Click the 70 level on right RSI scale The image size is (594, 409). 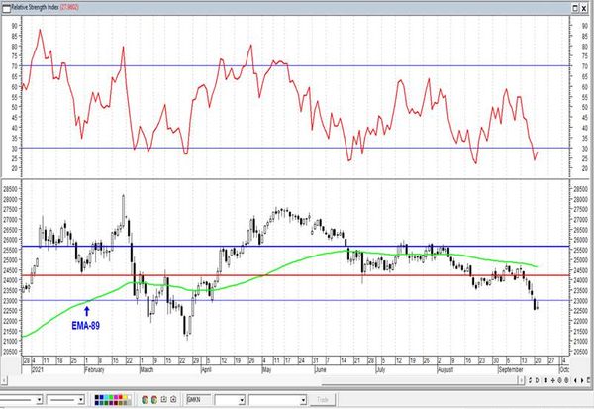pyautogui.click(x=584, y=66)
